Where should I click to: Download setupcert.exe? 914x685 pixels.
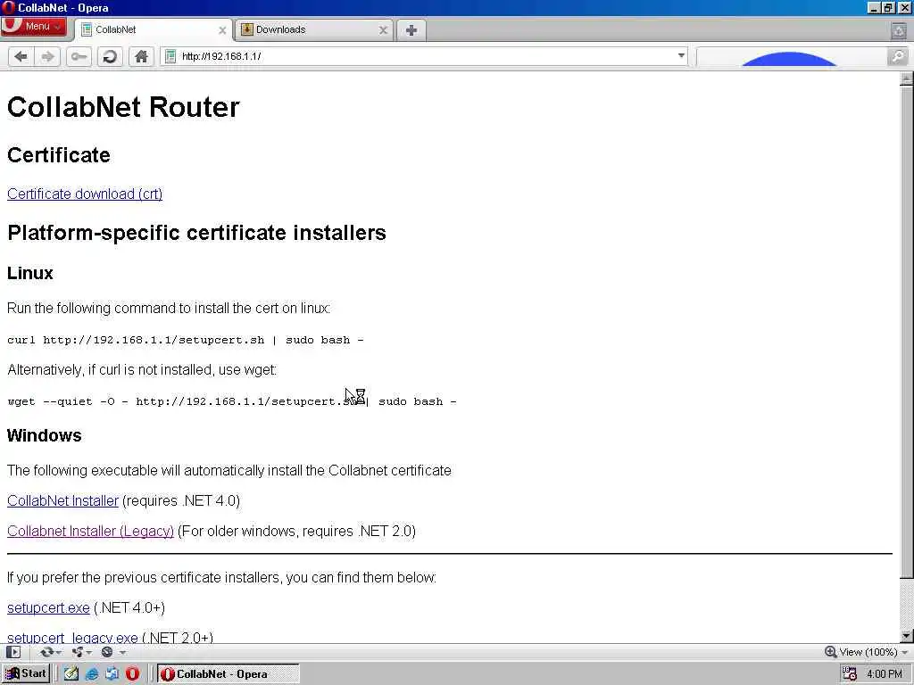click(x=48, y=608)
